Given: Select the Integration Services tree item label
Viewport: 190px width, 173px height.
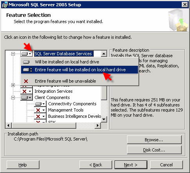Looking at the screenshot, I should point(54,91).
